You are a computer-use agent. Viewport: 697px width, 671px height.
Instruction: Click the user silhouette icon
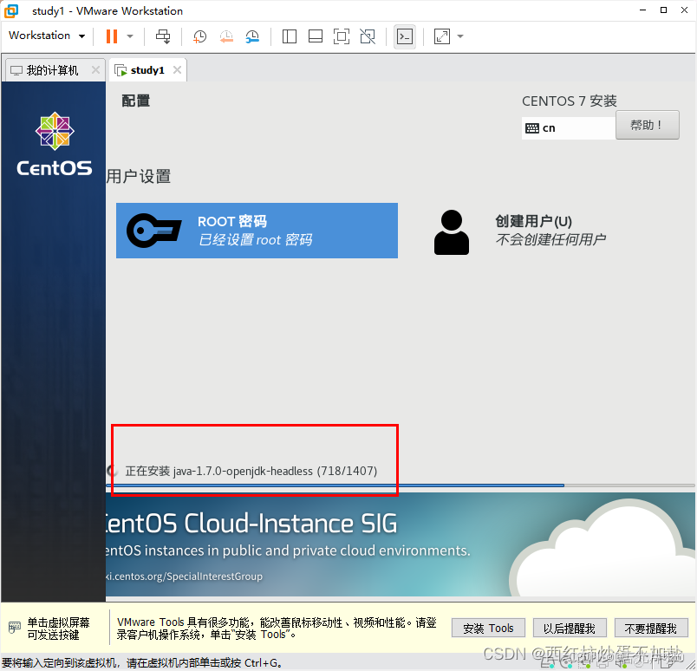coord(452,232)
